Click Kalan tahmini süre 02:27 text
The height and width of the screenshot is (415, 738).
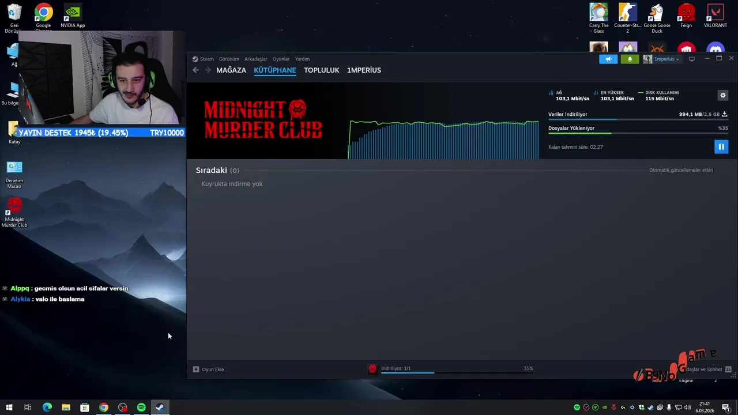click(575, 147)
